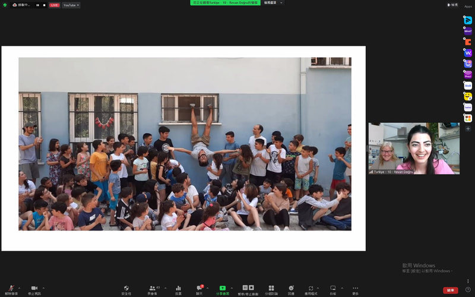This screenshot has width=475, height=297.
Task: Unmute microphone in Zoom toolbar
Action: 11,290
